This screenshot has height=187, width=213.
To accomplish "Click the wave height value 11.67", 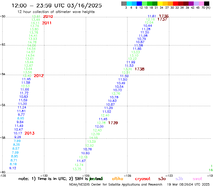I will (81, 161).
